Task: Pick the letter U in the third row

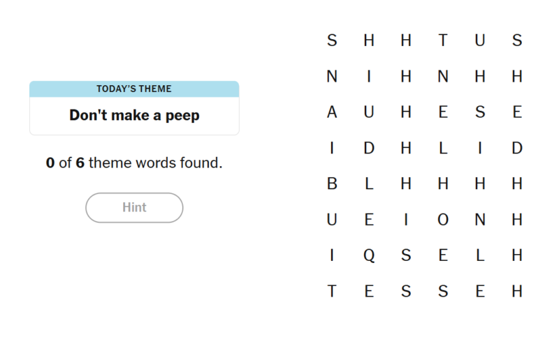Action: tap(369, 112)
